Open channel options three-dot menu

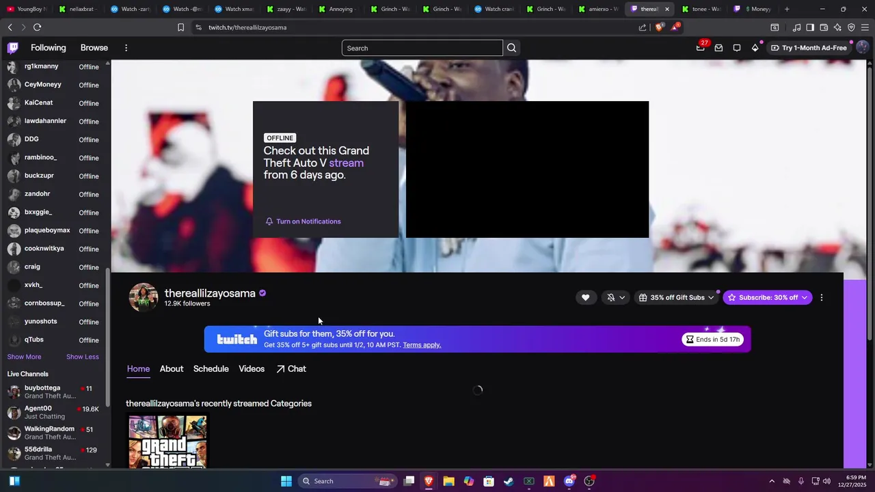tap(821, 297)
